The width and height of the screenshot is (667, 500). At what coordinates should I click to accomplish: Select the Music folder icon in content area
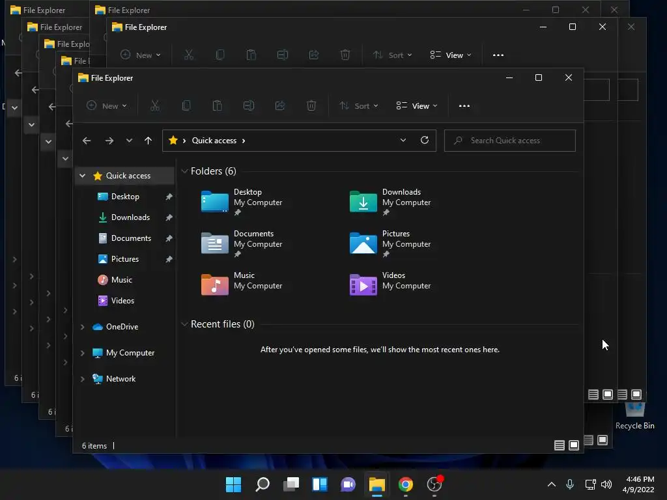[x=214, y=285]
